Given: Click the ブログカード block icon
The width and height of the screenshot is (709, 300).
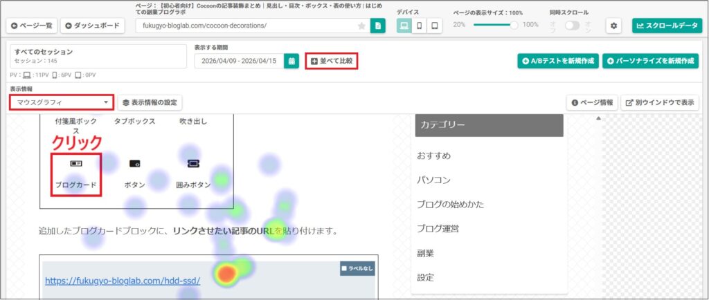Looking at the screenshot, I should point(76,165).
